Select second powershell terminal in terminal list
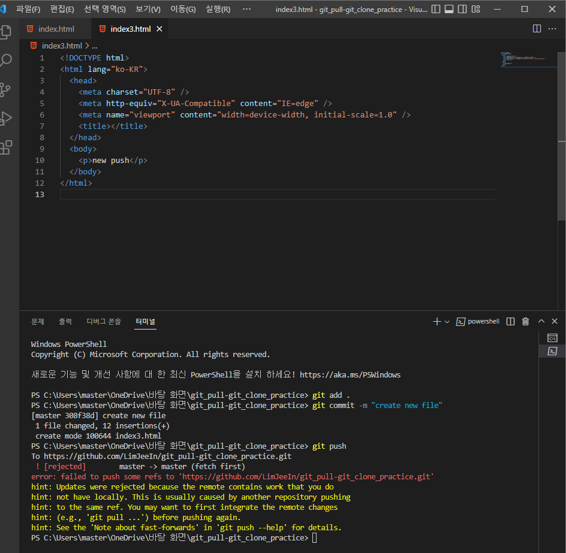566x553 pixels. (x=552, y=351)
